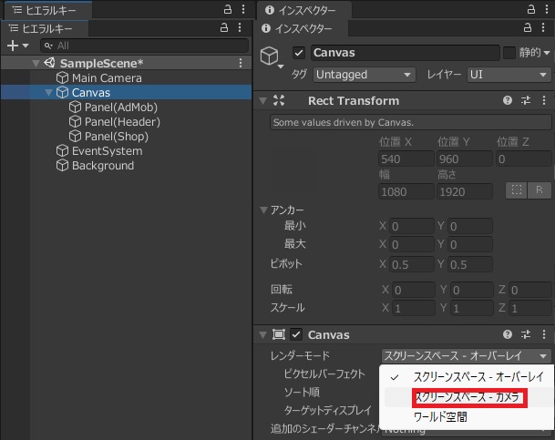Click the hierarchy panel lock icon
Viewport: 555px width, 440px height.
click(224, 28)
